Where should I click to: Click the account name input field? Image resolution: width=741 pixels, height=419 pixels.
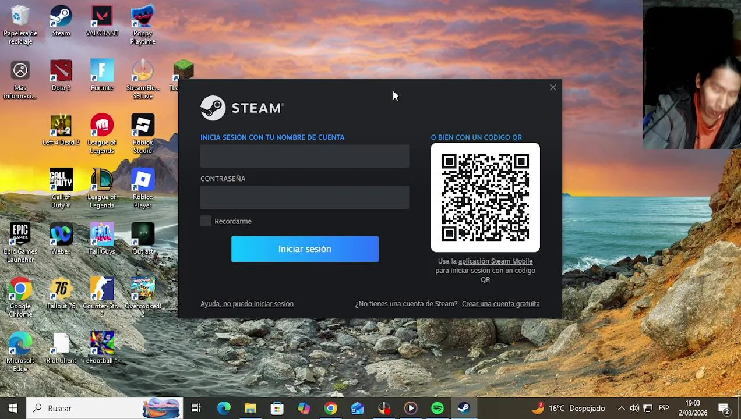[x=305, y=156]
